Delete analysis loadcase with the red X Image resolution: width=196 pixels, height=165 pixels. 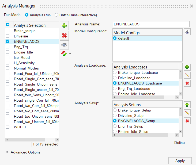click(x=187, y=83)
